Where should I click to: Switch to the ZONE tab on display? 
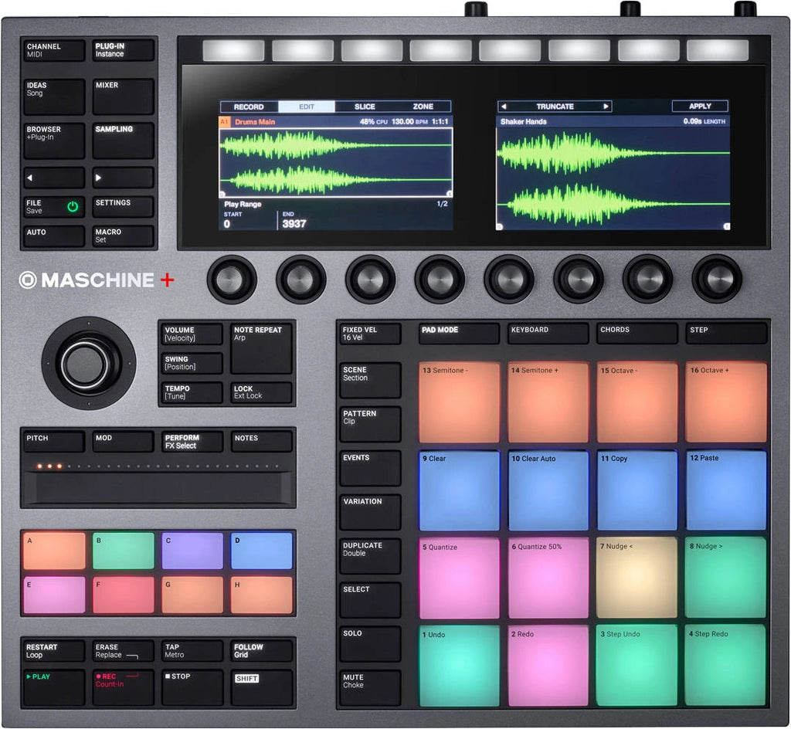pyautogui.click(x=423, y=107)
